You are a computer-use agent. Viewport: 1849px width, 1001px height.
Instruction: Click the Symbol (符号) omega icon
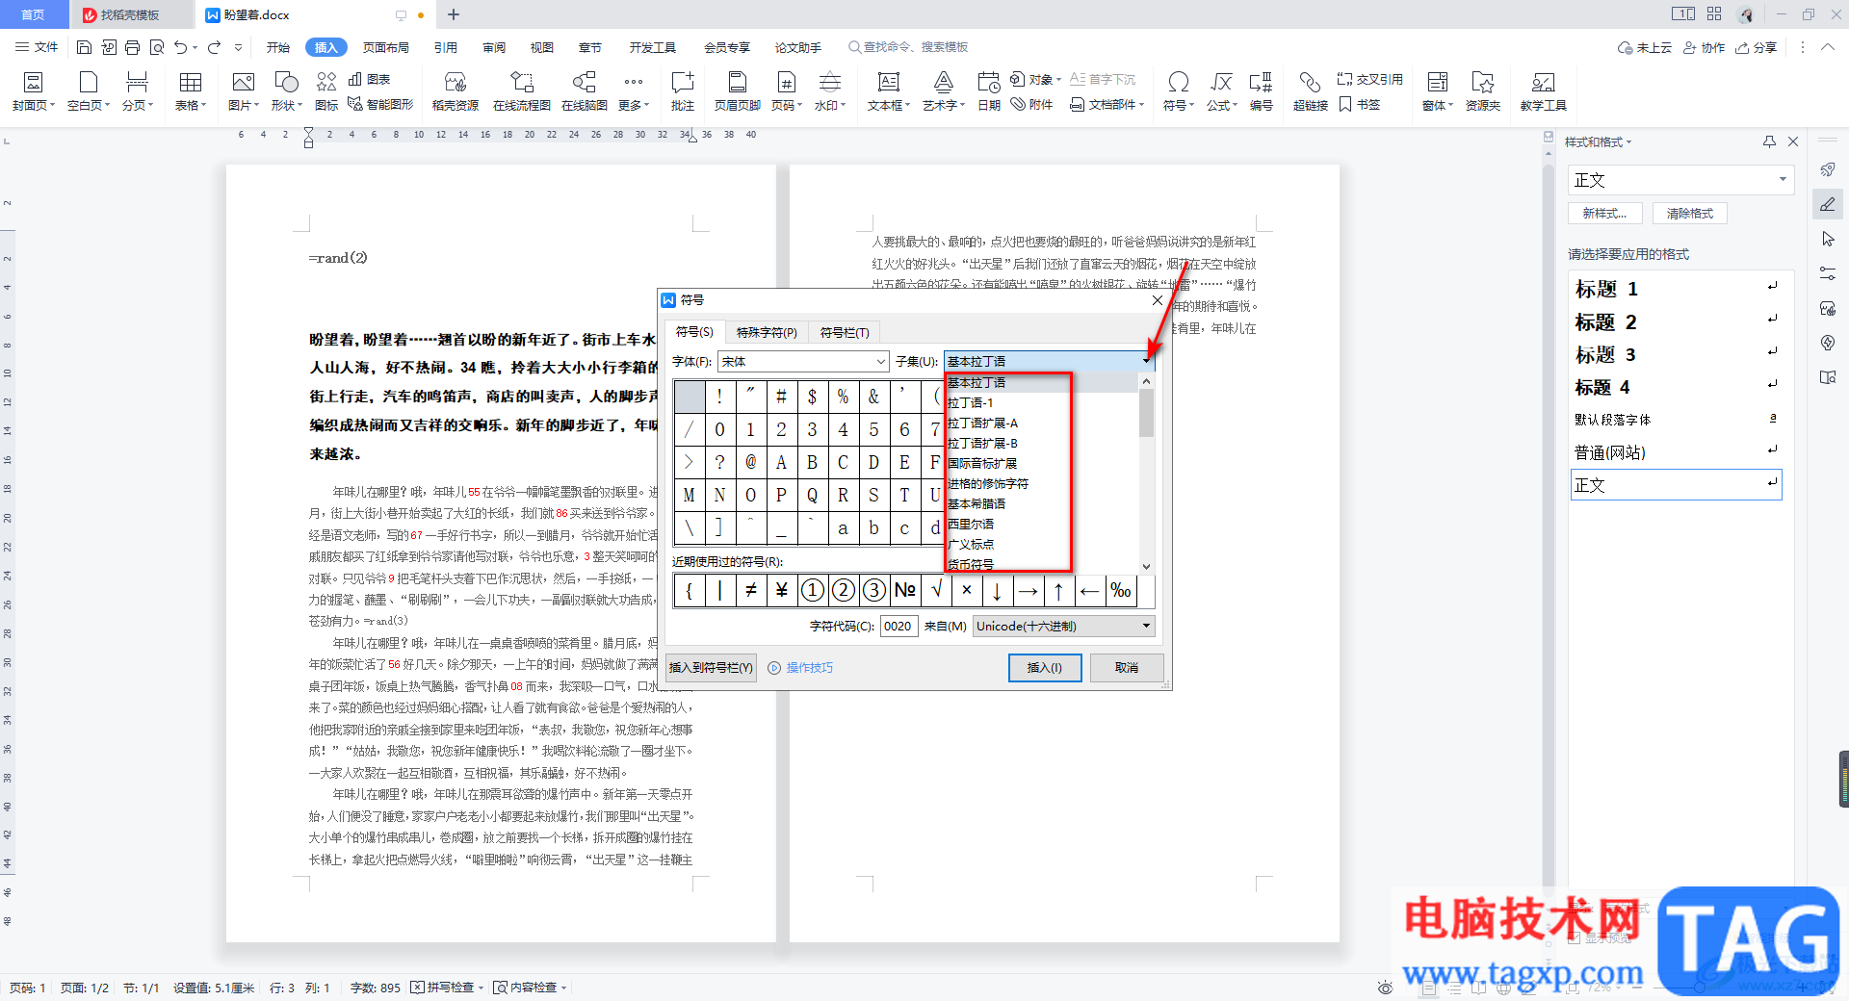pyautogui.click(x=1178, y=82)
